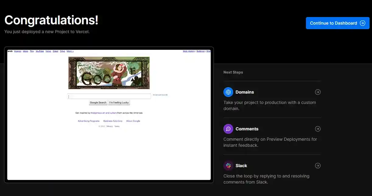The width and height of the screenshot is (372, 196).
Task: Open the Images link in preview navbar
Action: click(18, 51)
